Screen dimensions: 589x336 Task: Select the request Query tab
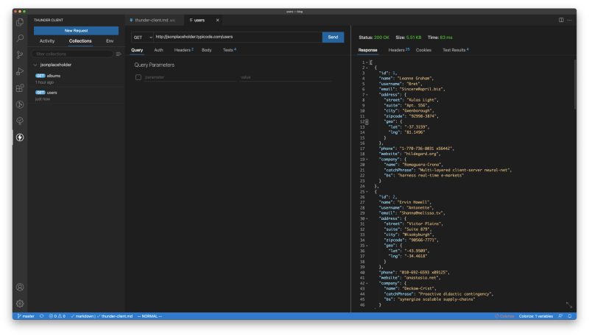(137, 50)
